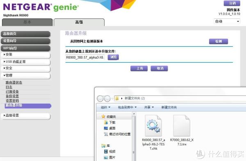The width and height of the screenshot is (246, 161).
Task: Open the 收藏夹 favorites star item
Action: (x=109, y=116)
